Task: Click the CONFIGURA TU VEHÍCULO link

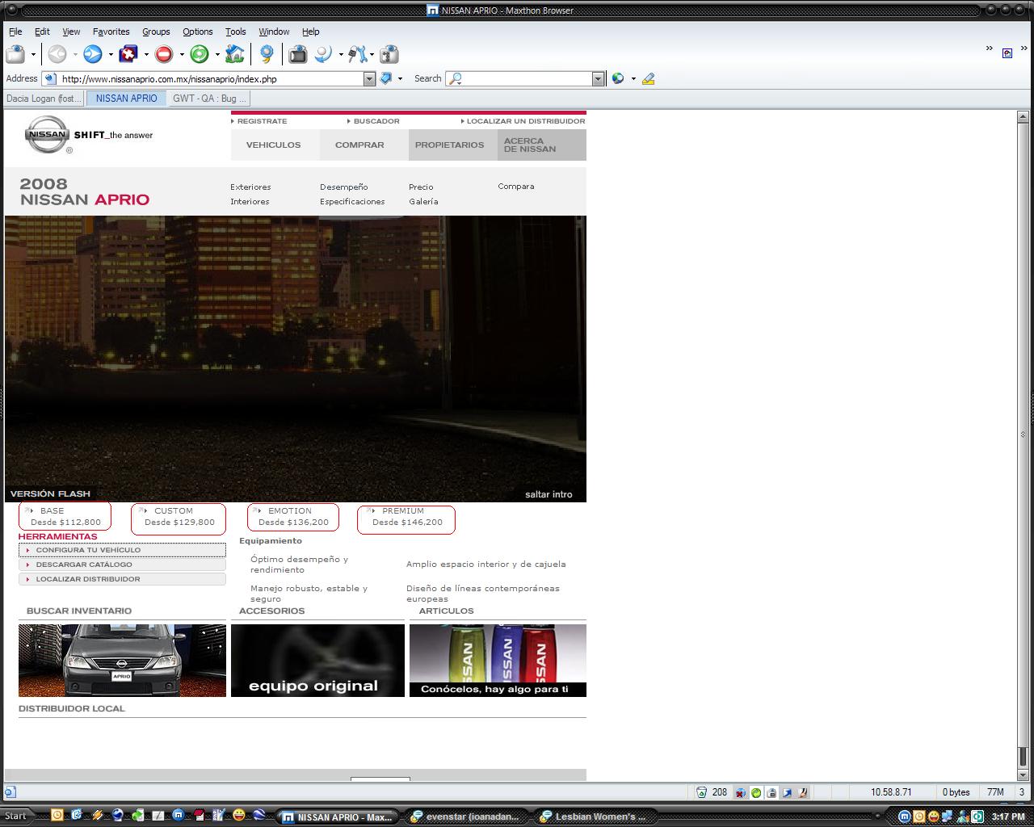Action: 88,550
